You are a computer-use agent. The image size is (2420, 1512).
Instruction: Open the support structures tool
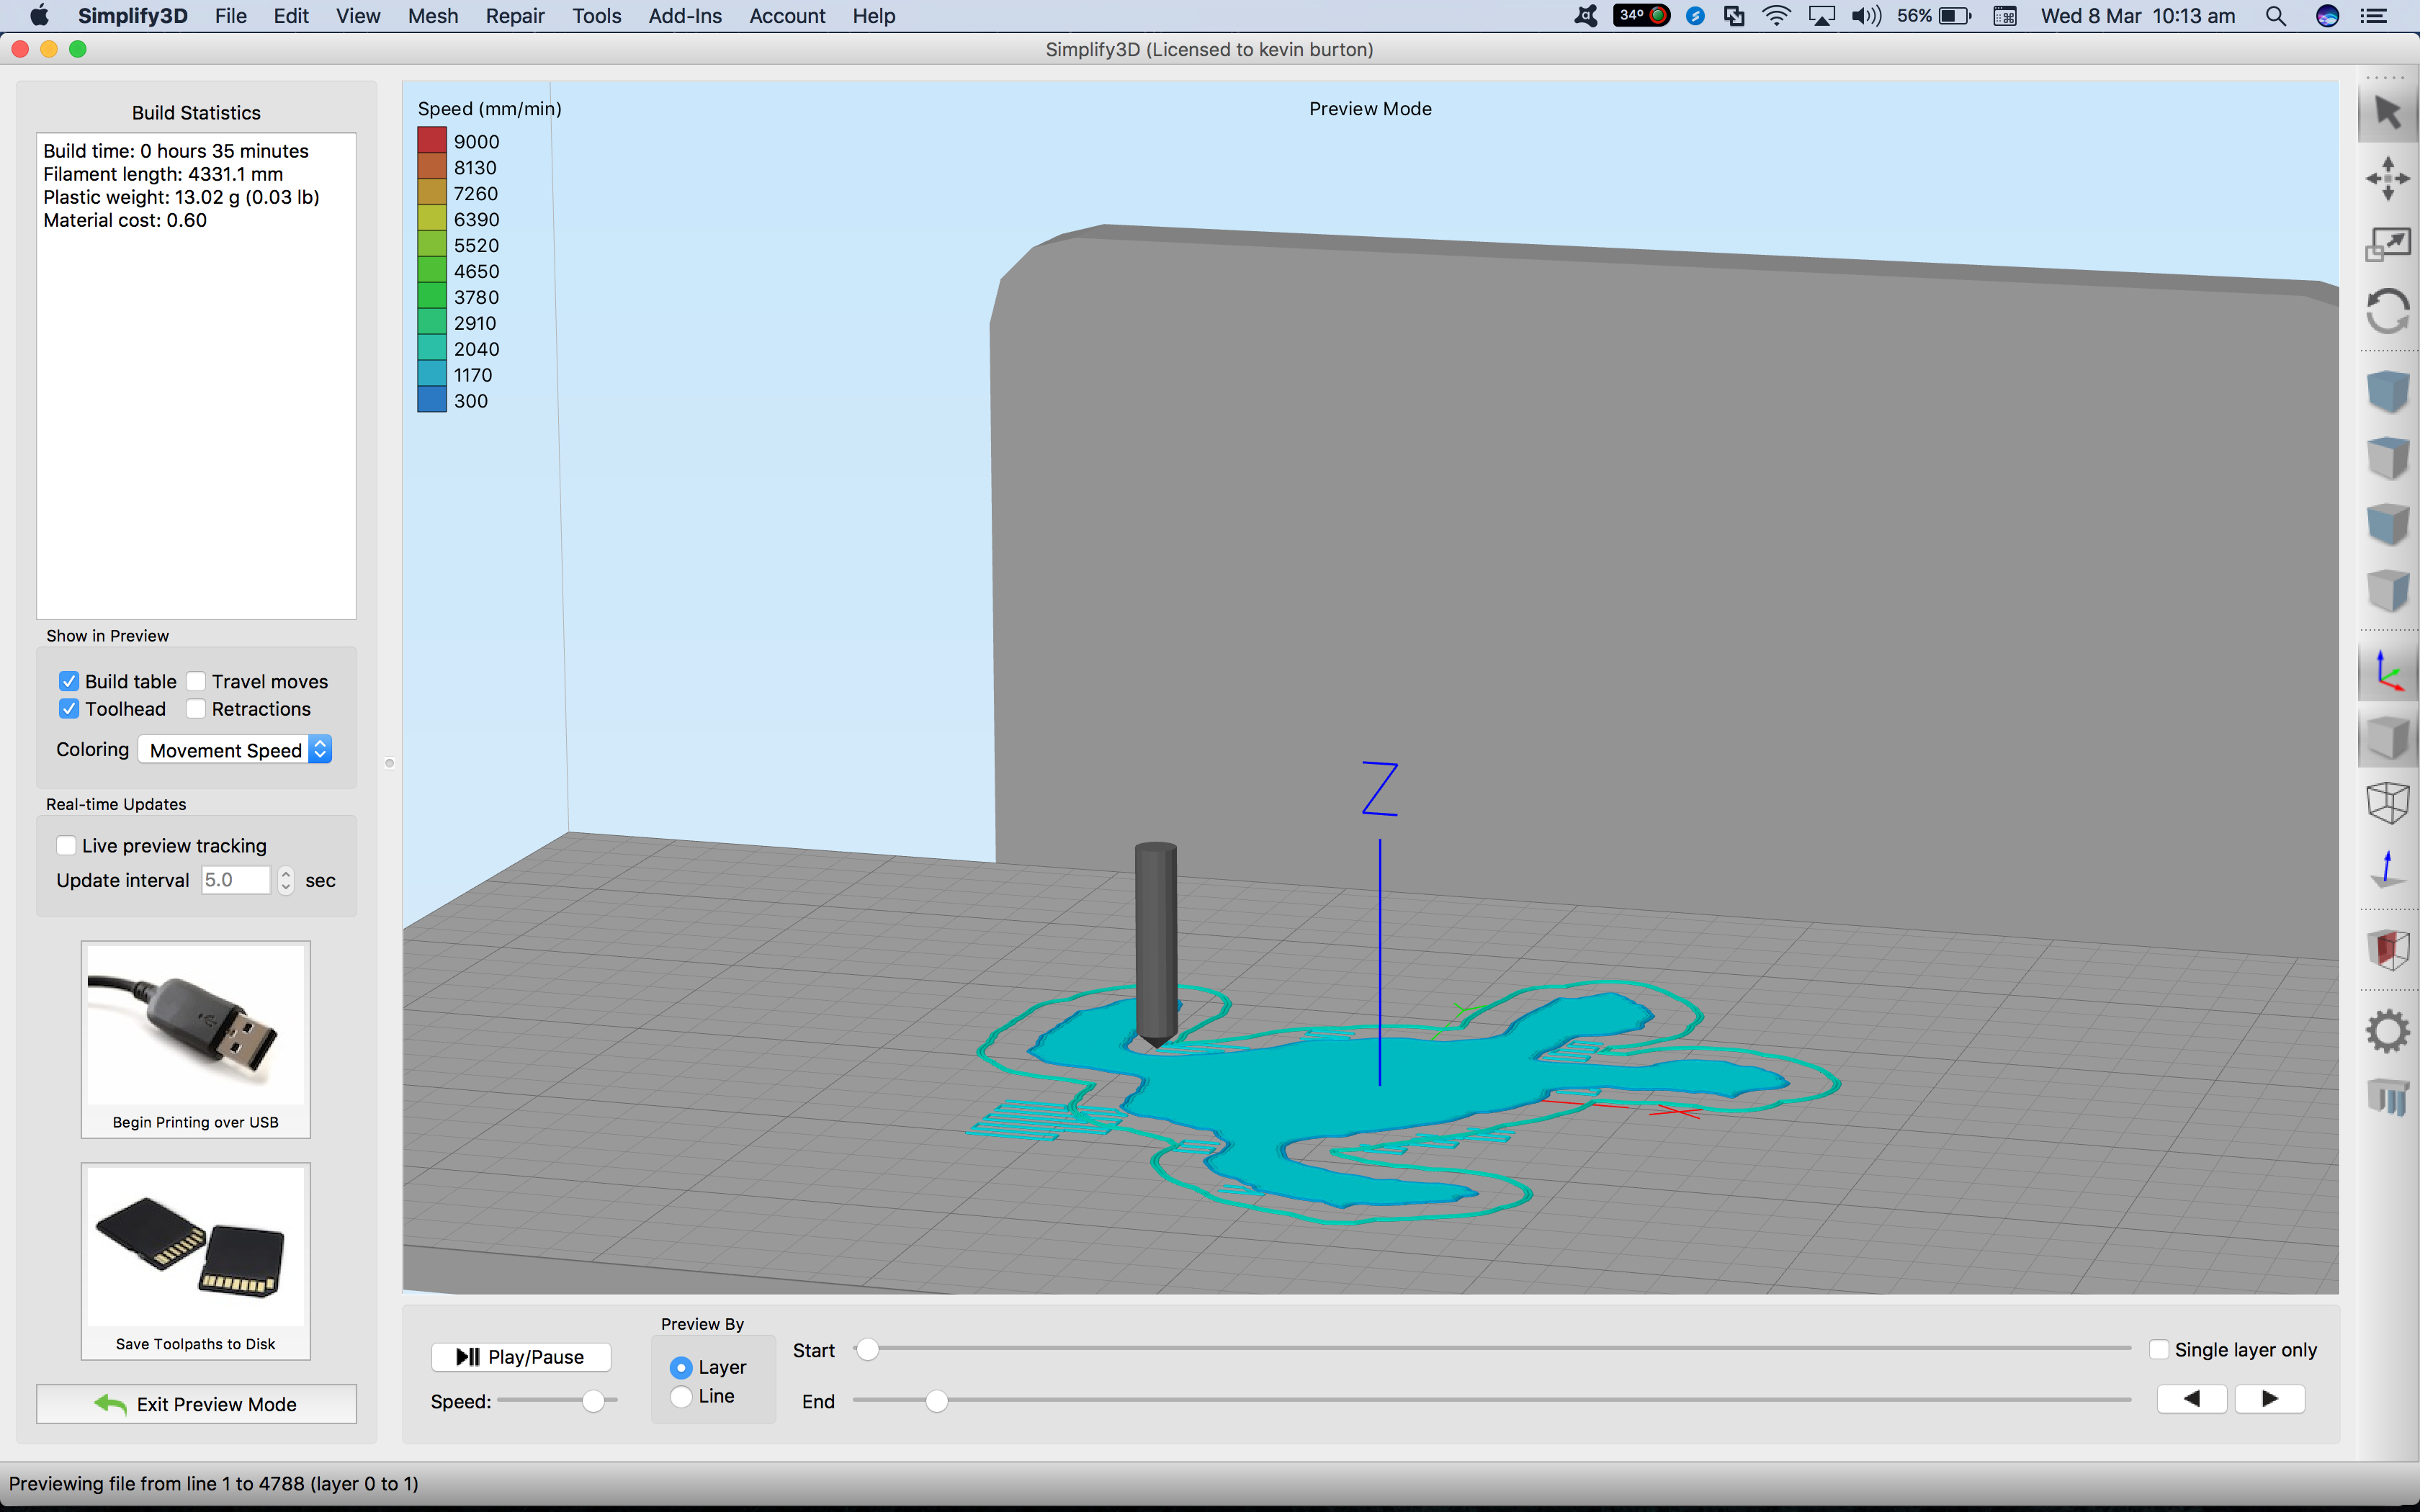coord(2387,1097)
